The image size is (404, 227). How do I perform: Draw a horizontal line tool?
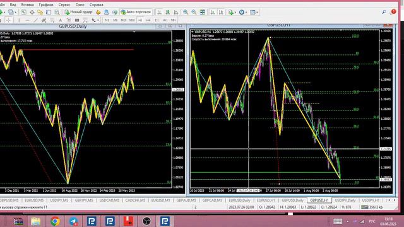tap(27, 20)
